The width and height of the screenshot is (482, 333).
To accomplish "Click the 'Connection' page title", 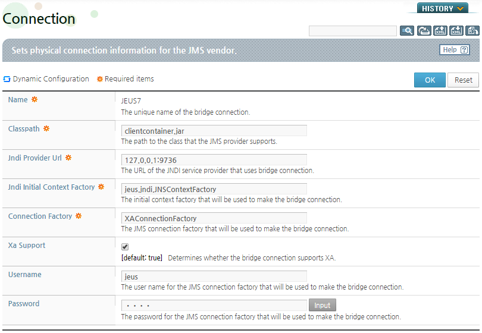I will (39, 19).
